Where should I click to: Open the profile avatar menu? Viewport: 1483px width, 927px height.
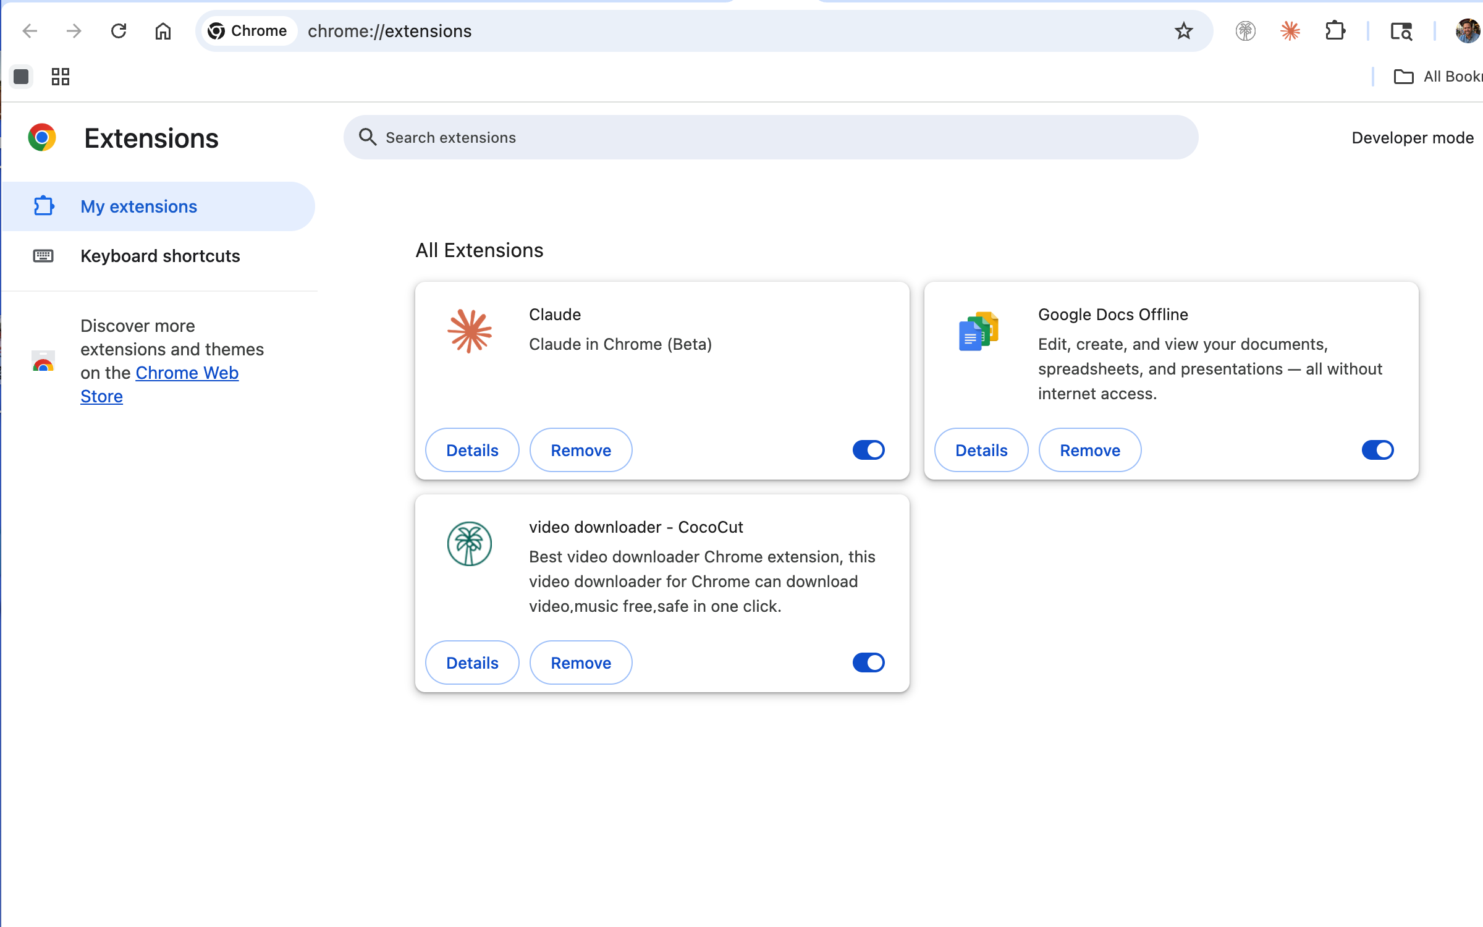1468,31
